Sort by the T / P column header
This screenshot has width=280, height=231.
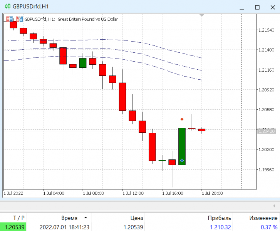coord(19,218)
